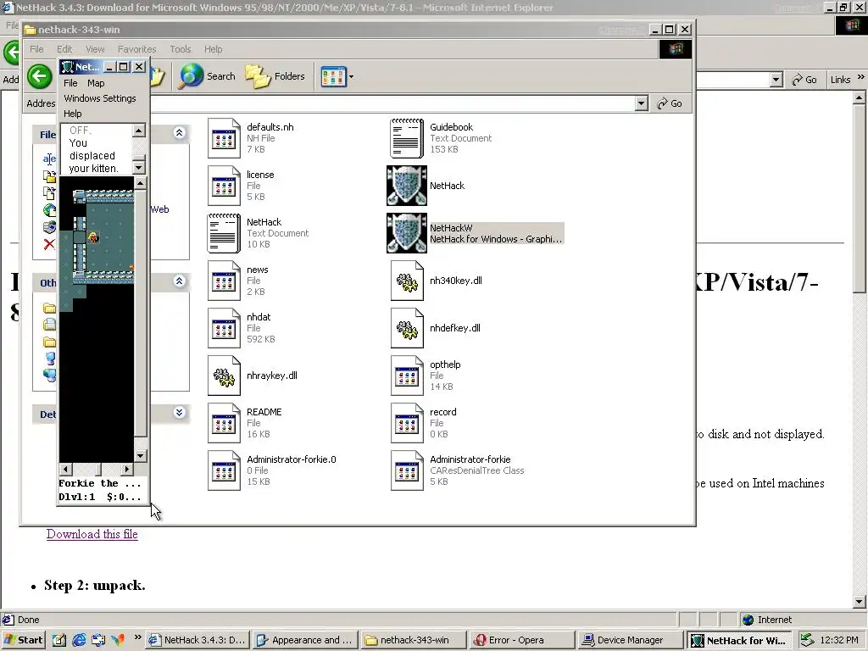Image resolution: width=868 pixels, height=651 pixels.
Task: Open the opthelp file icon
Action: point(407,376)
